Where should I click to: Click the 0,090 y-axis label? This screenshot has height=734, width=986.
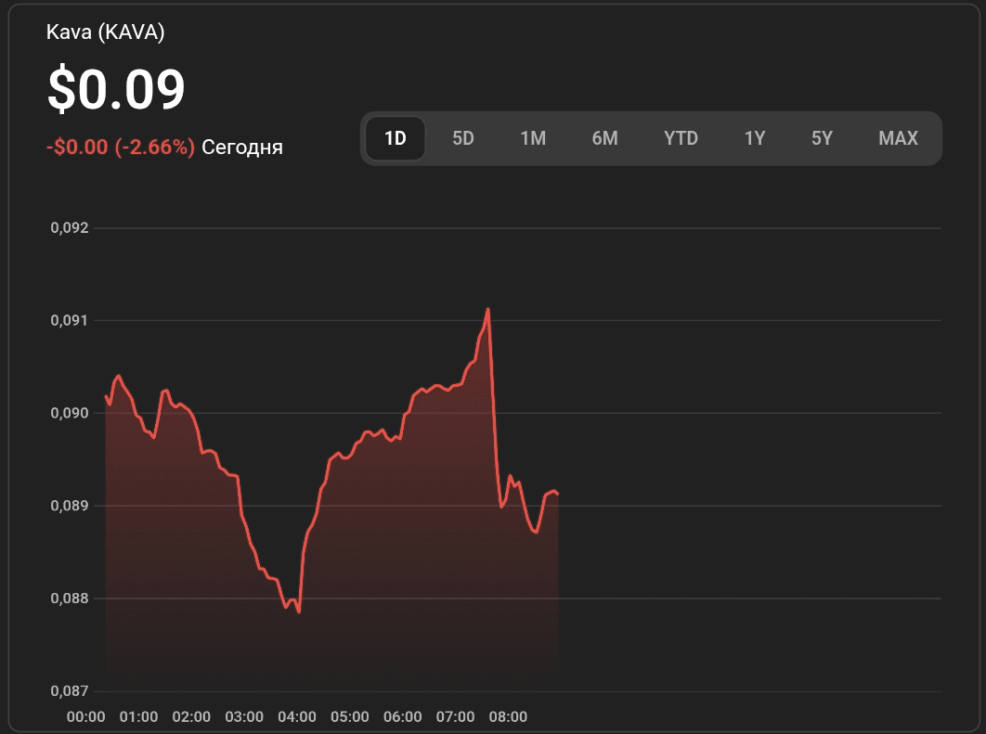(x=70, y=413)
